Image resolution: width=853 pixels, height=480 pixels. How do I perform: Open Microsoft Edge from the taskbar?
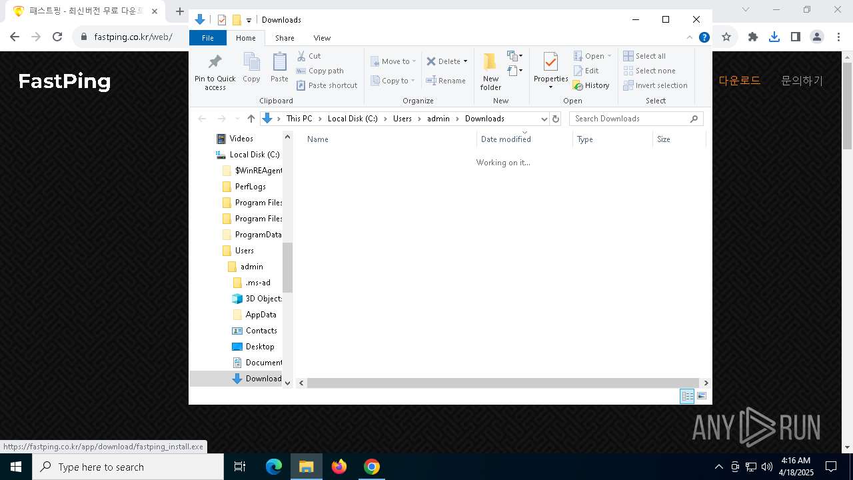coord(274,467)
